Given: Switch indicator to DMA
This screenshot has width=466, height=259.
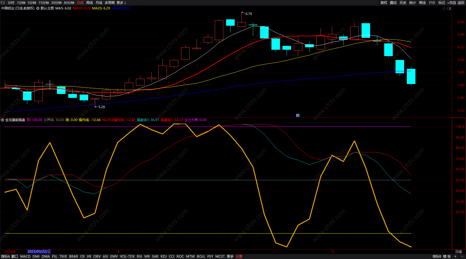Looking at the screenshot, I should (x=46, y=257).
